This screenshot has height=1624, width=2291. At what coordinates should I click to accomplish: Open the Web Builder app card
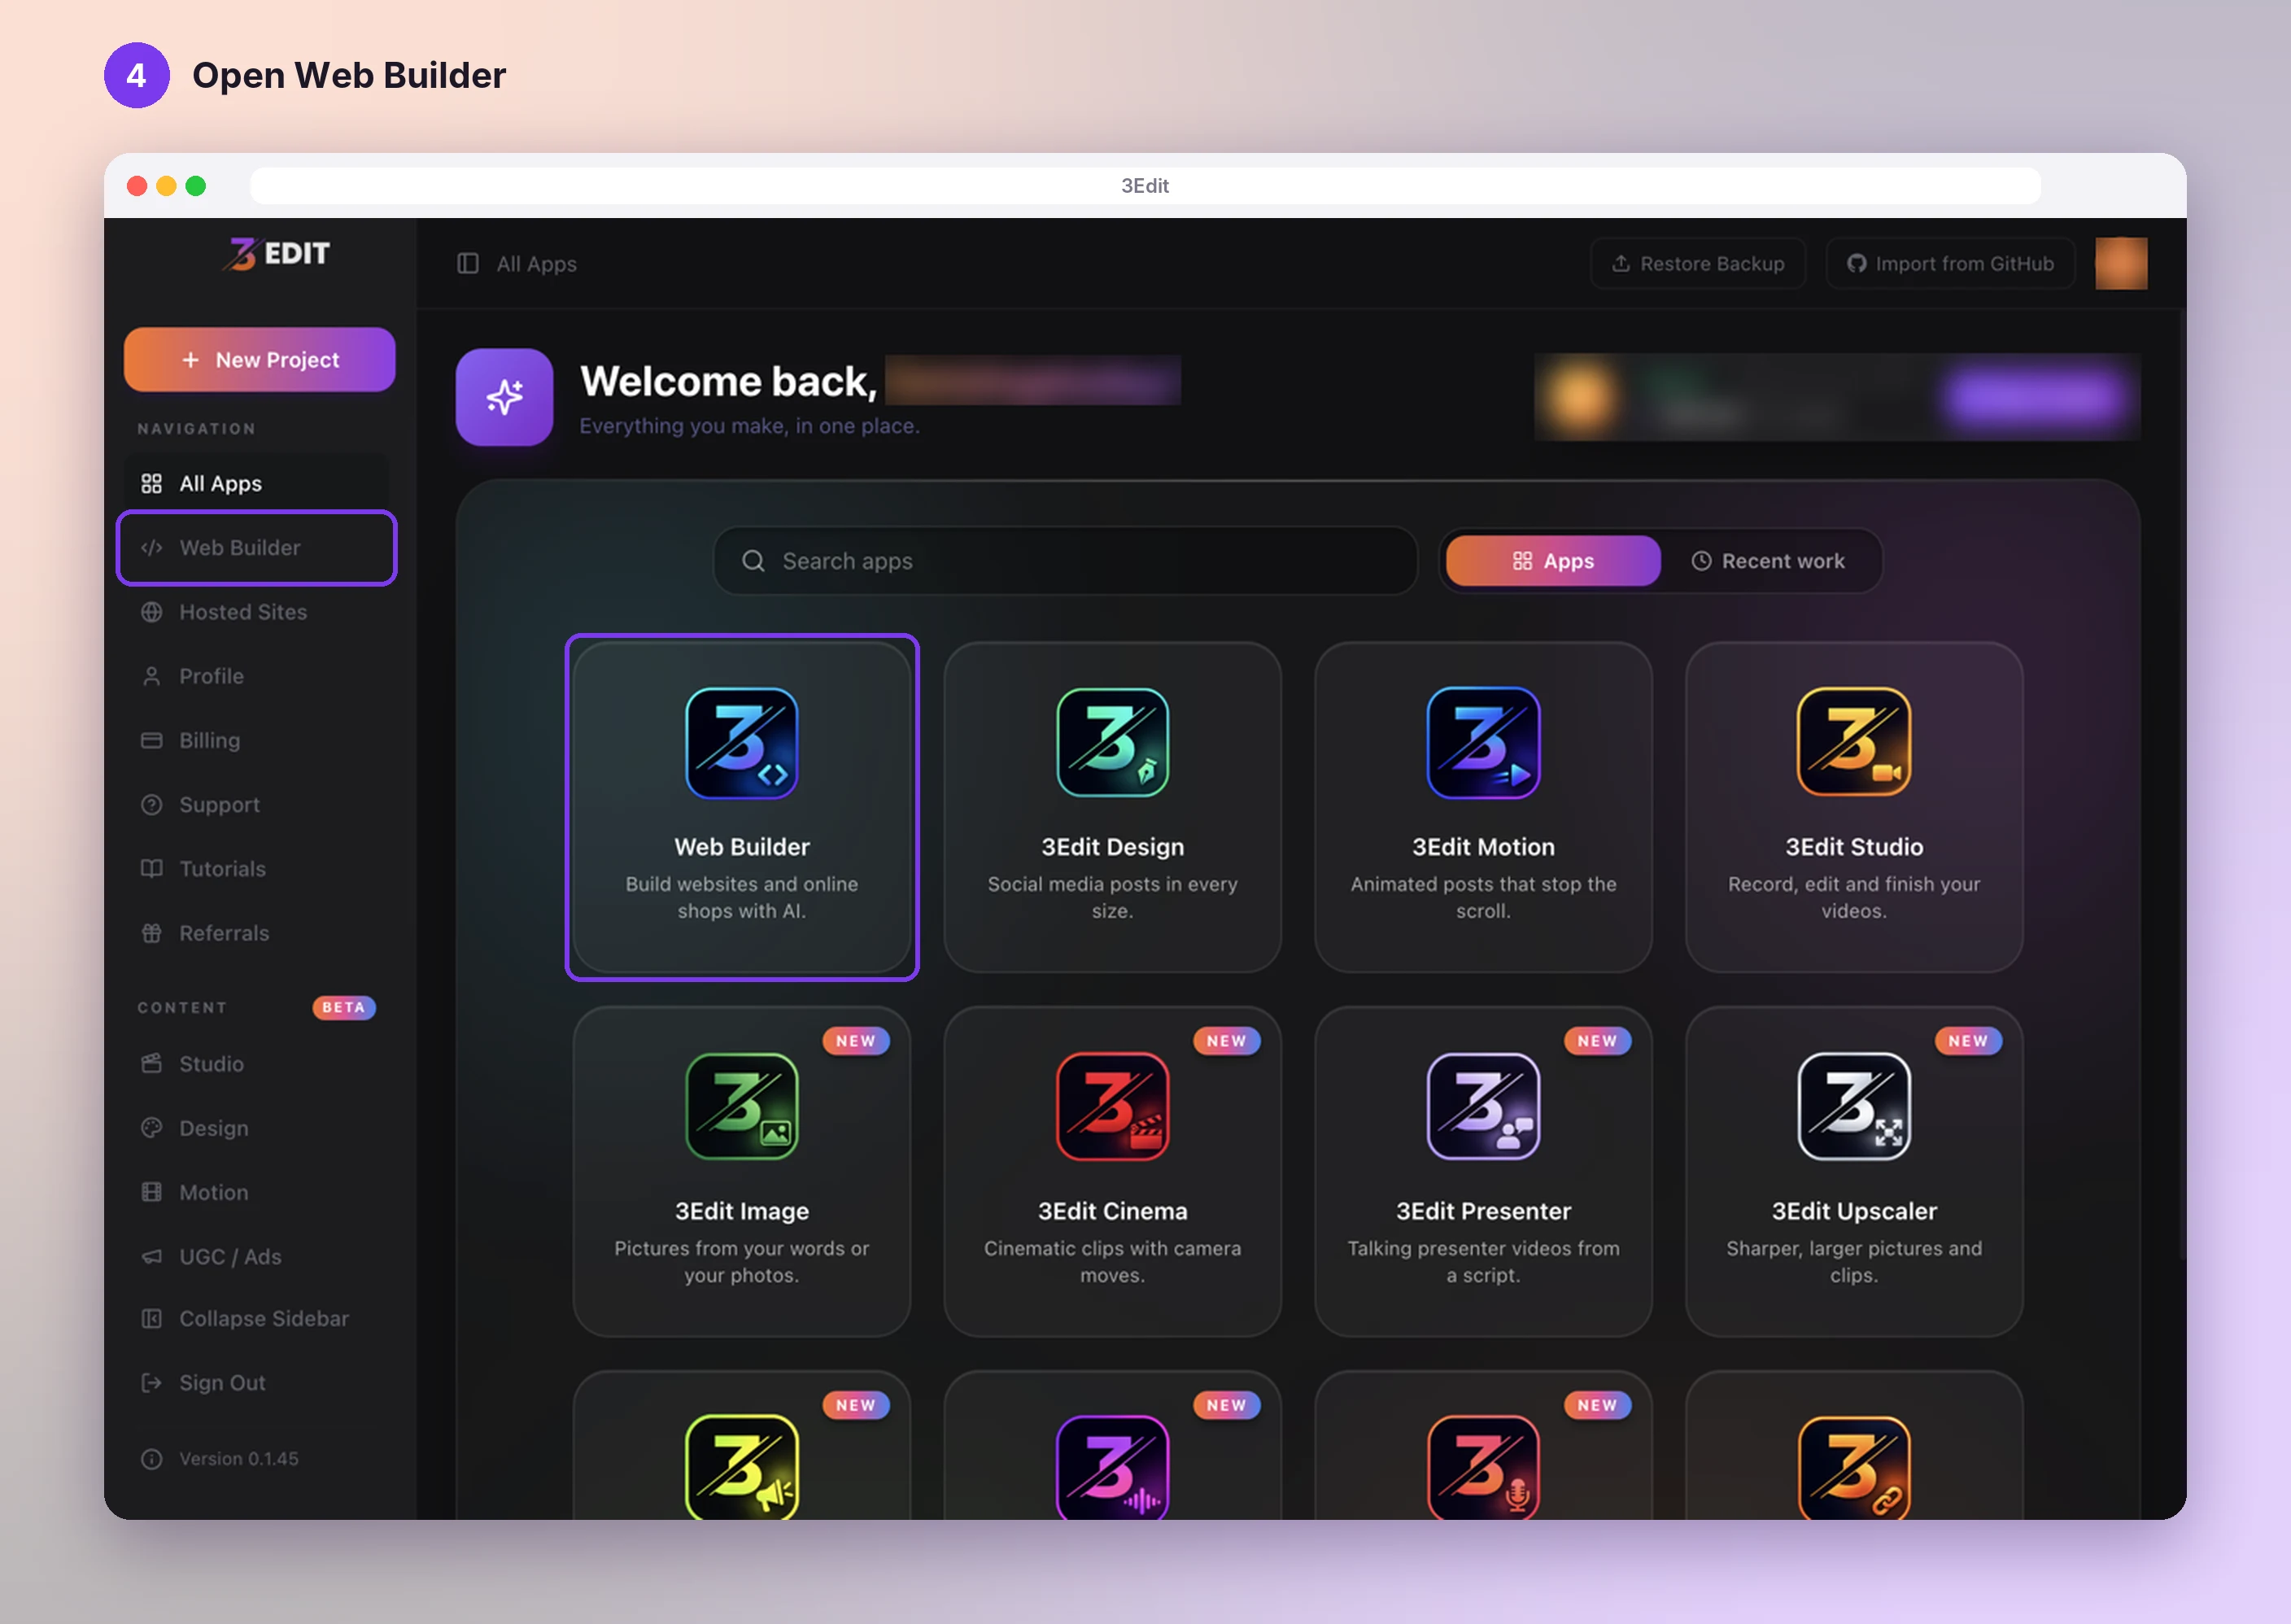[741, 807]
